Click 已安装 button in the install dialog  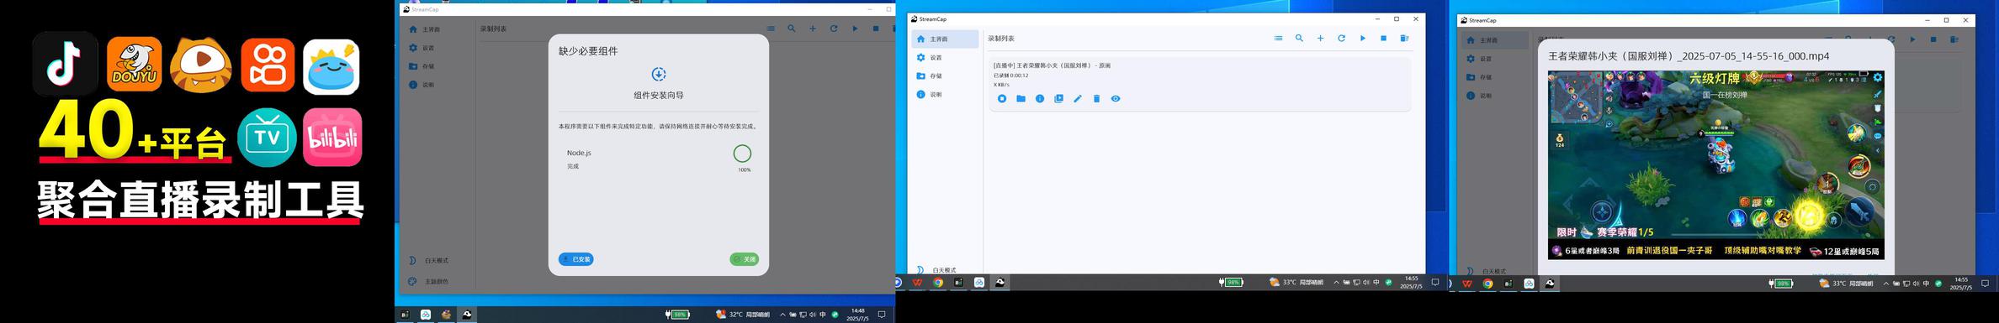tap(576, 260)
